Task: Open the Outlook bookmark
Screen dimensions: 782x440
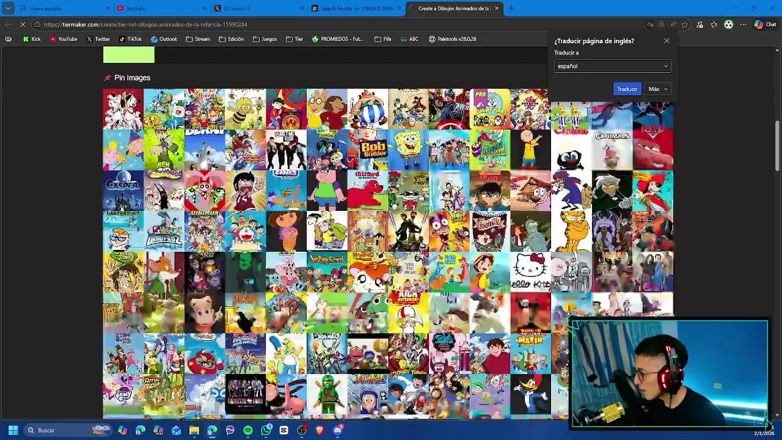Action: click(x=164, y=39)
